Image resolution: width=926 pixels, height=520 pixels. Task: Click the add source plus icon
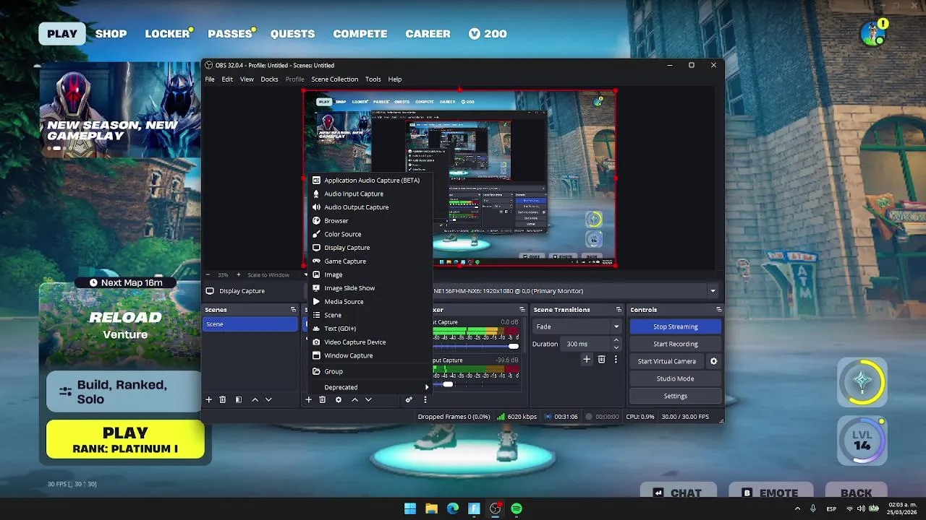[308, 399]
